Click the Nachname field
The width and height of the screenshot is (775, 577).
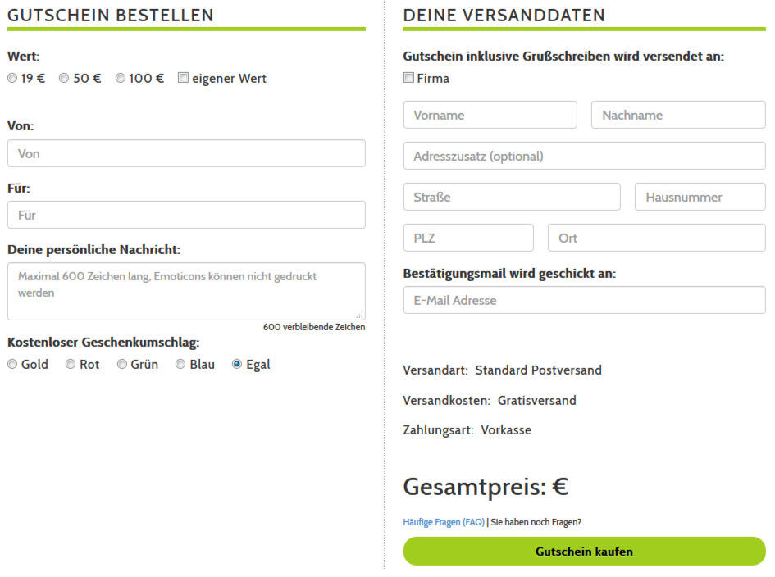pos(677,115)
